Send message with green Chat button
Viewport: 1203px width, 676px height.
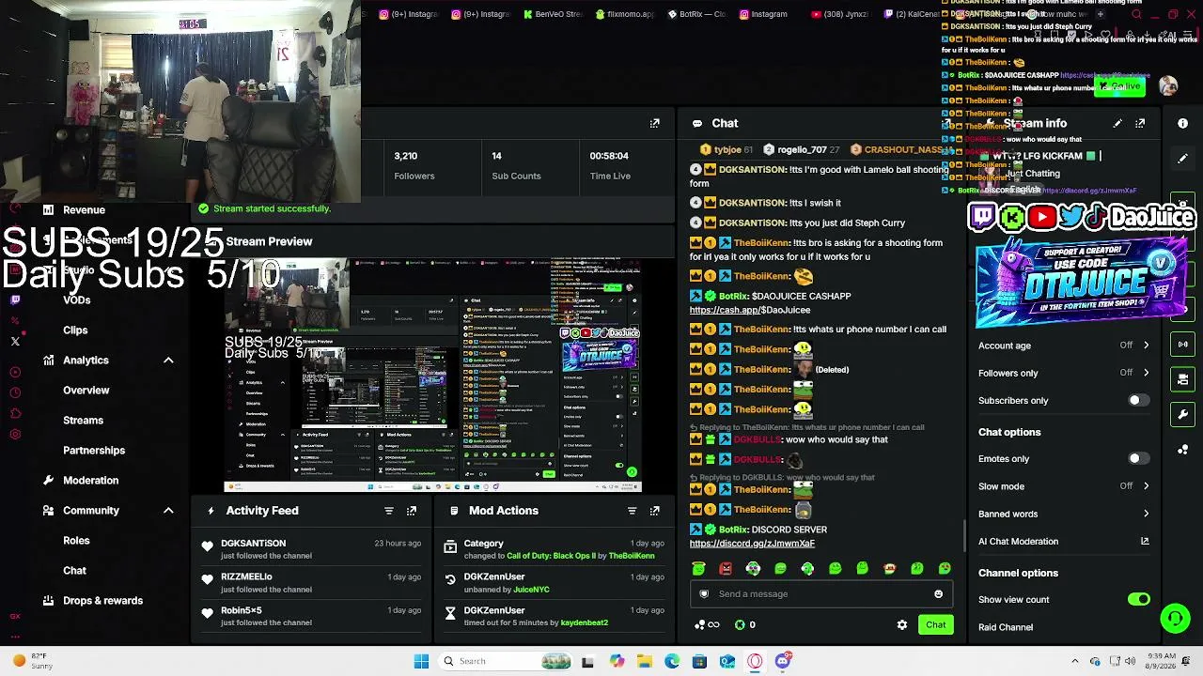[935, 624]
